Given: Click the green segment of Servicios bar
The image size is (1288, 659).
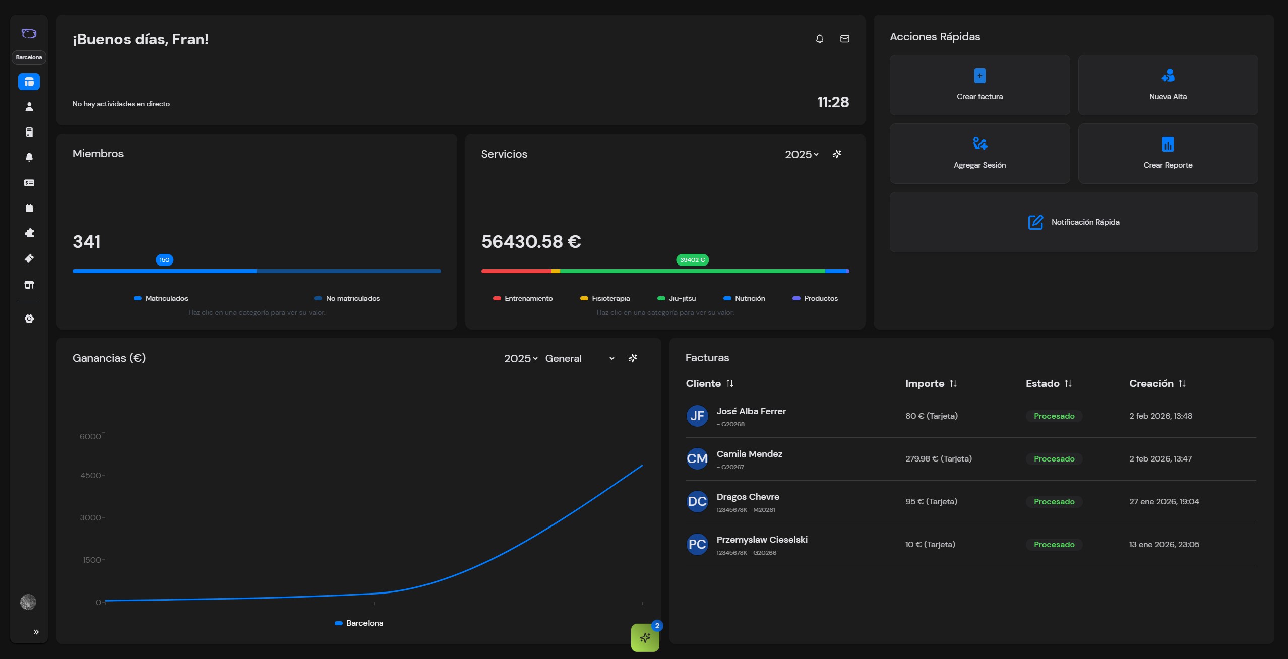Looking at the screenshot, I should (692, 271).
